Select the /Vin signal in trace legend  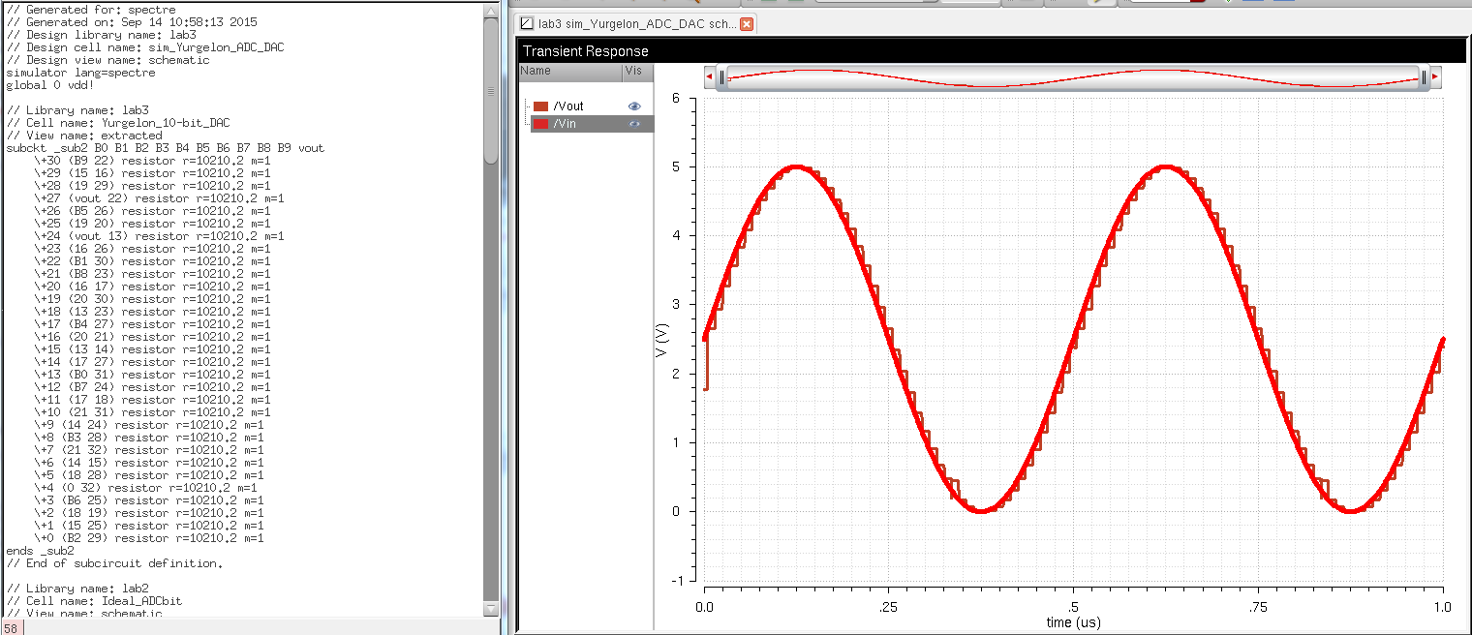(x=566, y=124)
